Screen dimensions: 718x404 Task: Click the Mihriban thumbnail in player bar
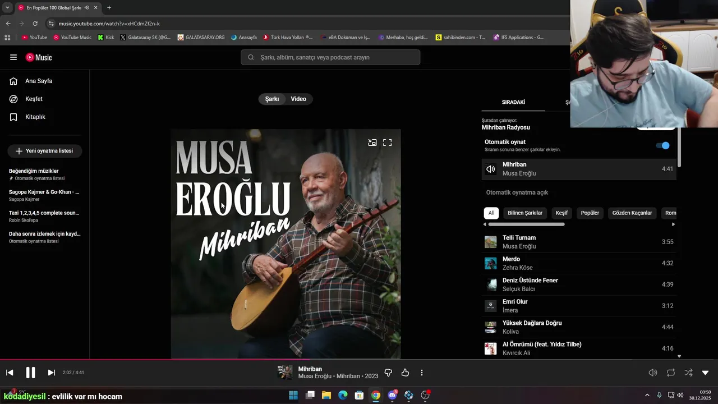point(285,373)
